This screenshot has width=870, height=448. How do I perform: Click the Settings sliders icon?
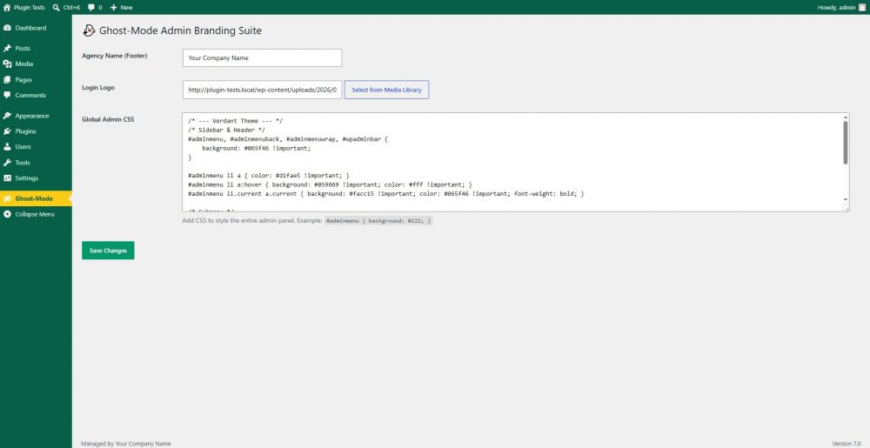point(7,178)
